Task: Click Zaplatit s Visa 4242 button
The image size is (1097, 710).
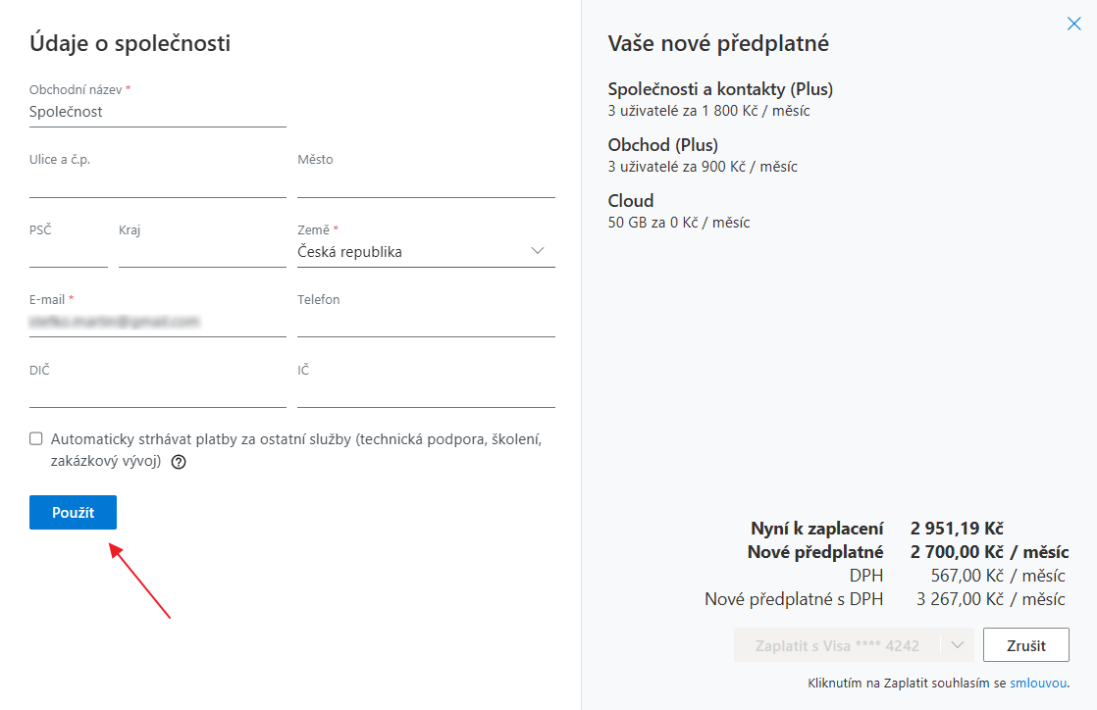Action: click(x=837, y=645)
